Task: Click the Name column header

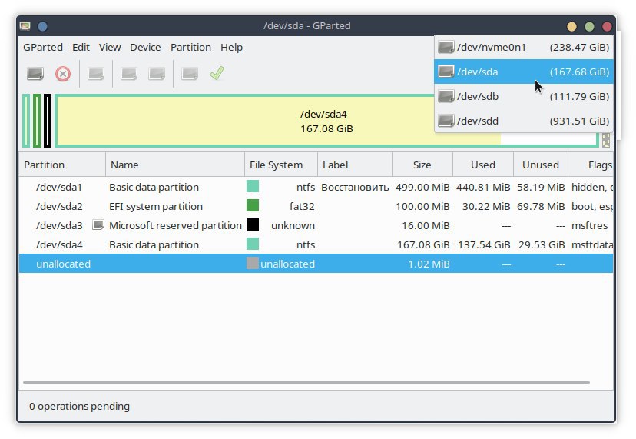Action: [x=175, y=165]
